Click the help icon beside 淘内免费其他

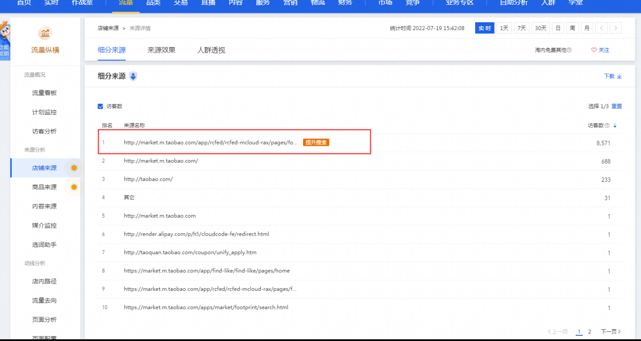coord(569,50)
